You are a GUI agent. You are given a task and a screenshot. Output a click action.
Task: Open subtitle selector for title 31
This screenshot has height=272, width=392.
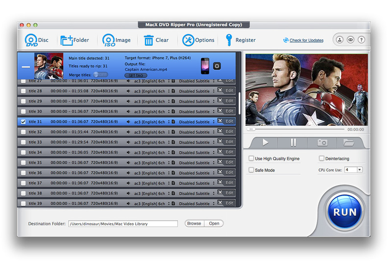point(214,122)
